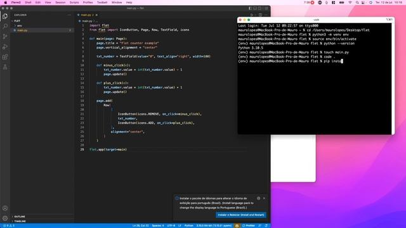Open the notification settings gear
The width and height of the screenshot is (406, 228).
pos(258,198)
